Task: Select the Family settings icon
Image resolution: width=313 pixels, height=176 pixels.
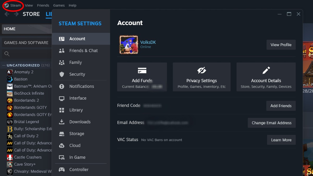Action: 62,63
